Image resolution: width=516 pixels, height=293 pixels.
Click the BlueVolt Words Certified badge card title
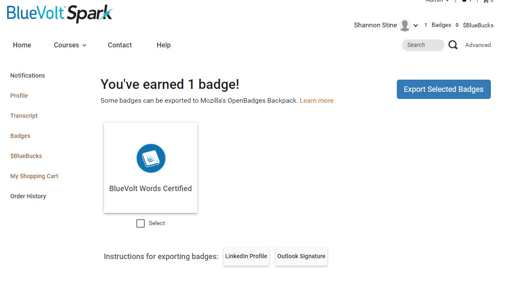[x=151, y=189]
